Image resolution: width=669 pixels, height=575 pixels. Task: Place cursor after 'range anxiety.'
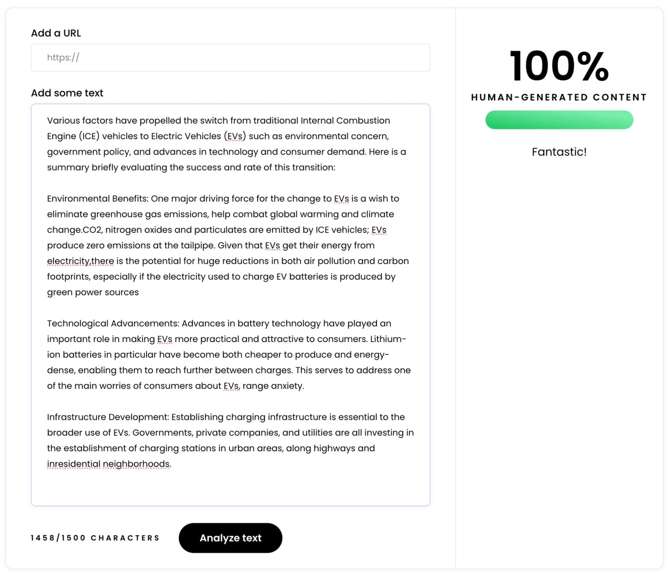305,386
